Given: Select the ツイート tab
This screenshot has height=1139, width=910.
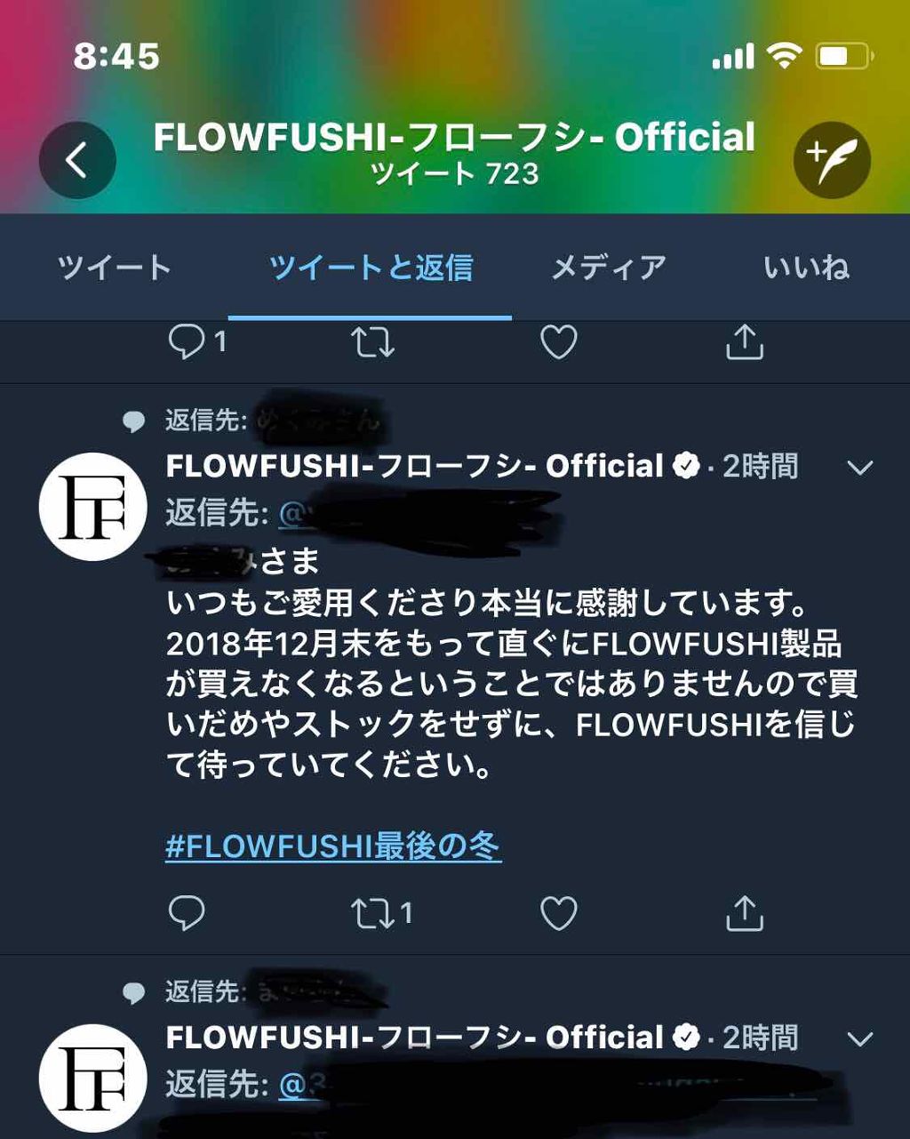Looking at the screenshot, I should (114, 266).
